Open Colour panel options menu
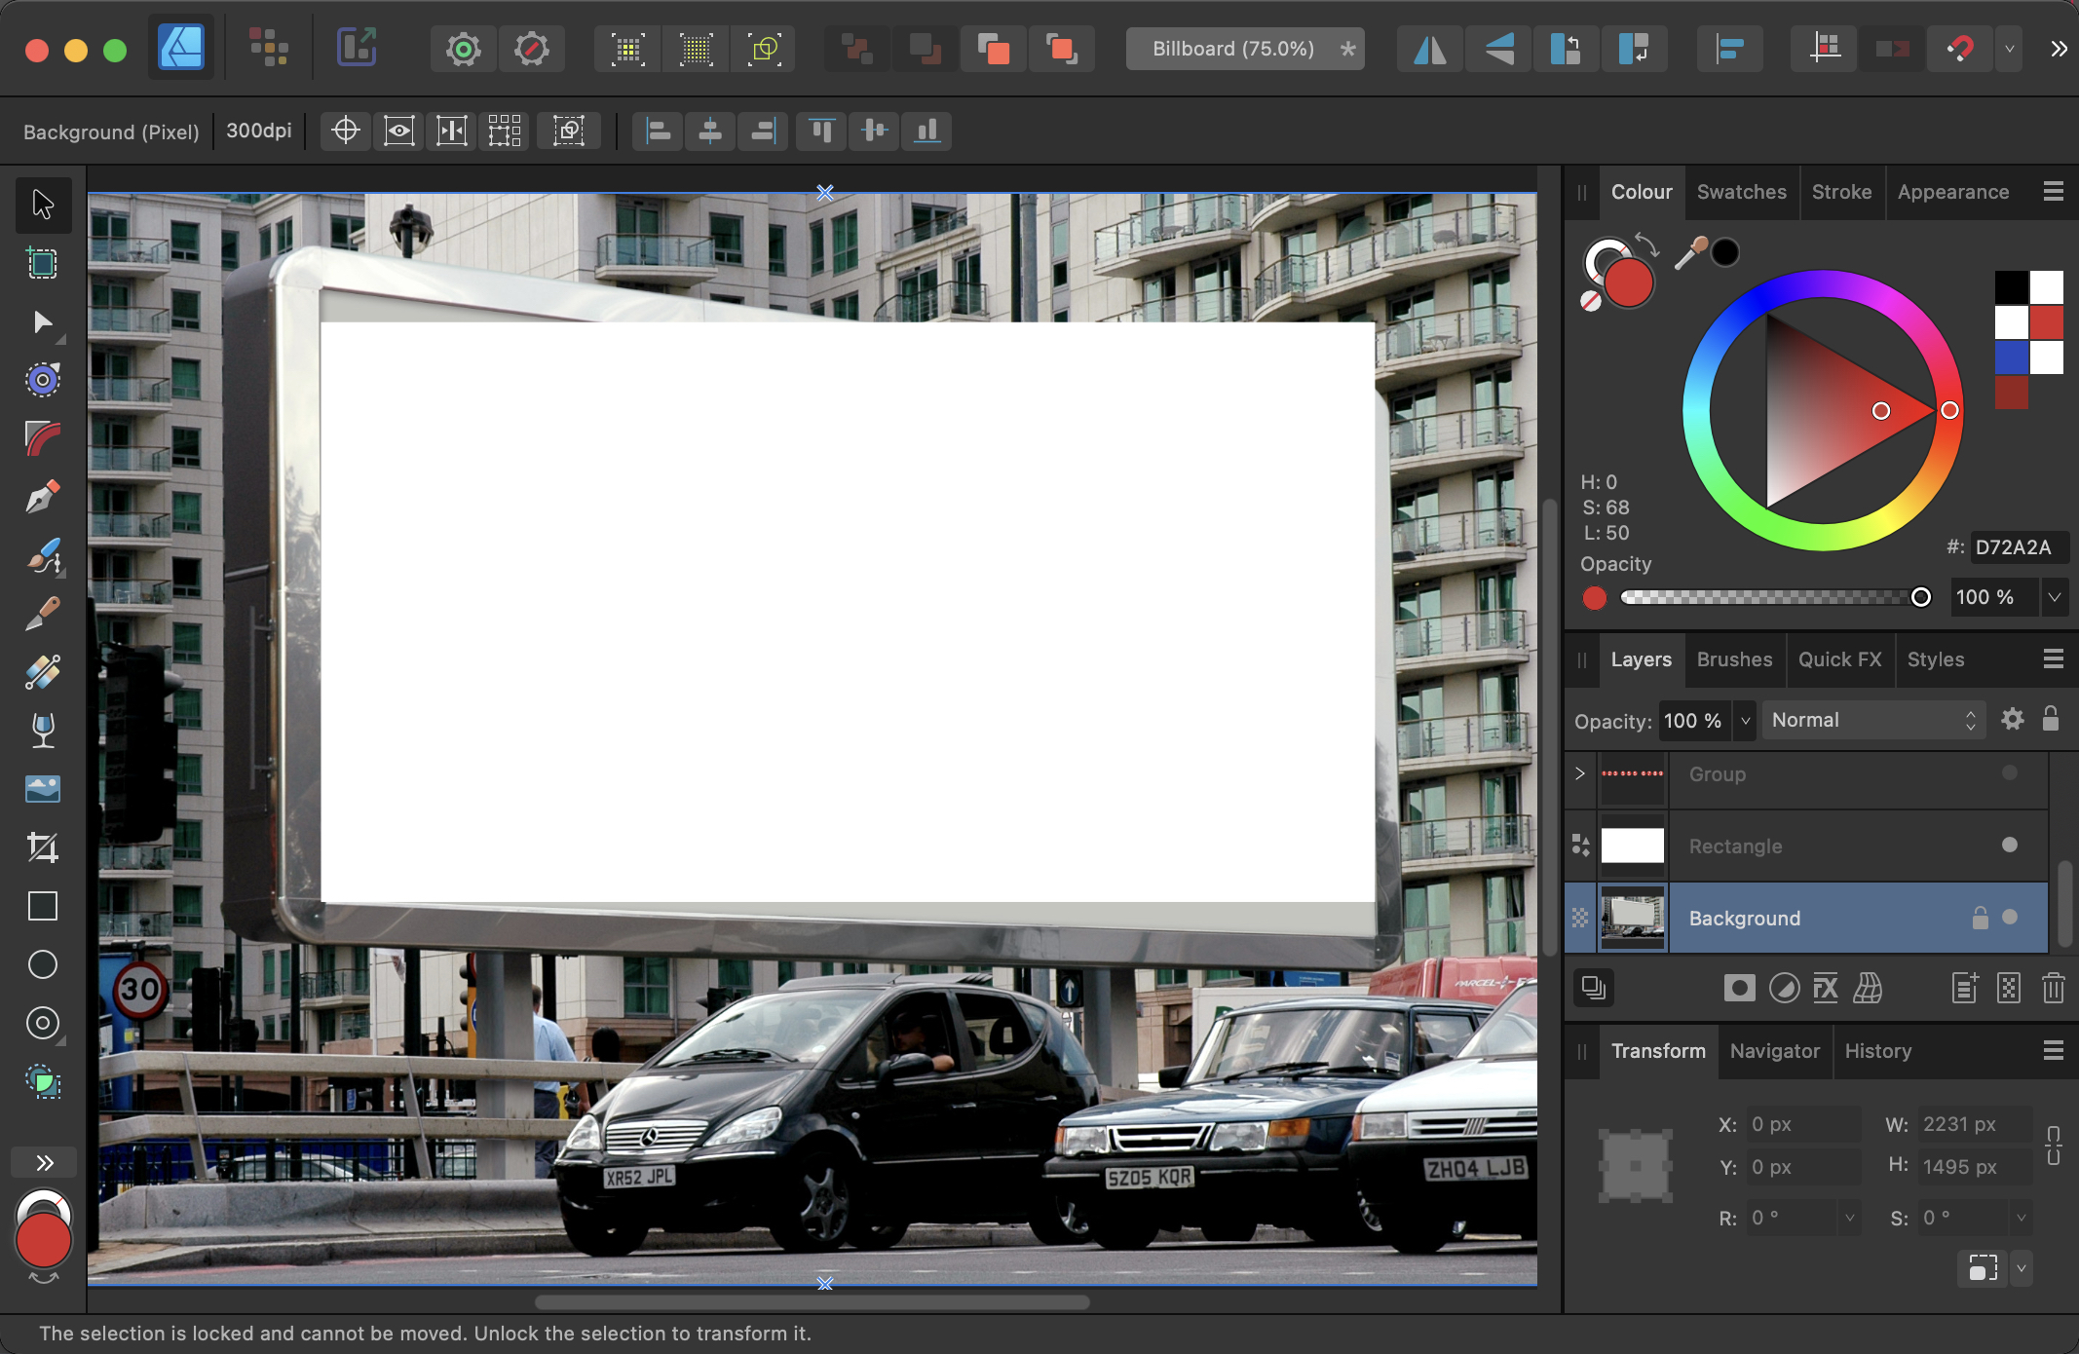Image resolution: width=2079 pixels, height=1354 pixels. click(2053, 192)
